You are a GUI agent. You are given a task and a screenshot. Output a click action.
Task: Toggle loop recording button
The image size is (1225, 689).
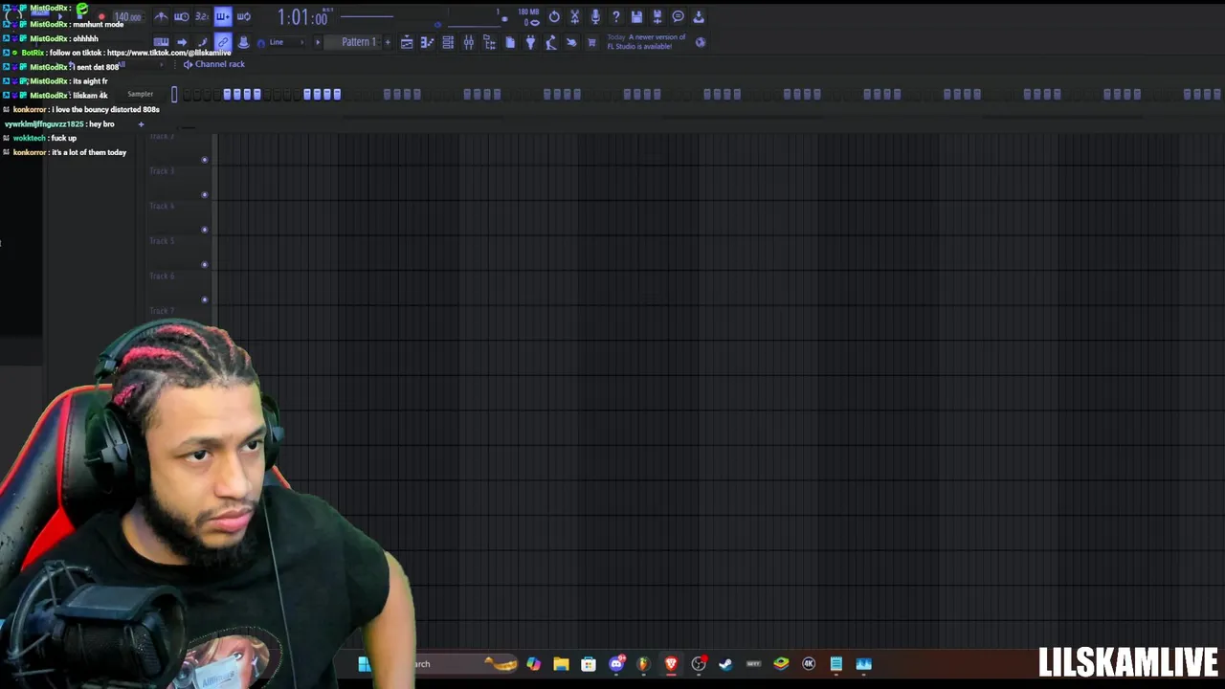244,17
